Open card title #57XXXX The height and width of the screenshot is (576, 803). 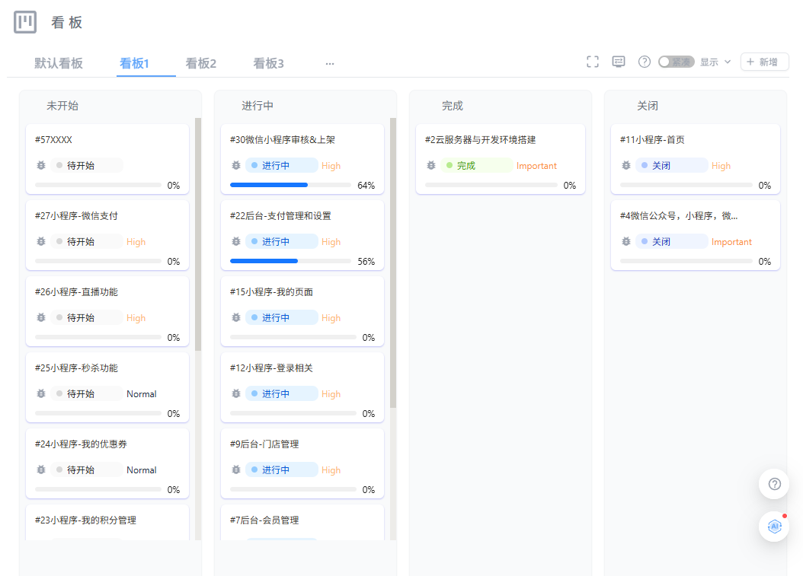pos(53,140)
